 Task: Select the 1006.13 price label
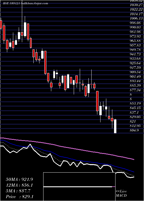tap(137, 18)
